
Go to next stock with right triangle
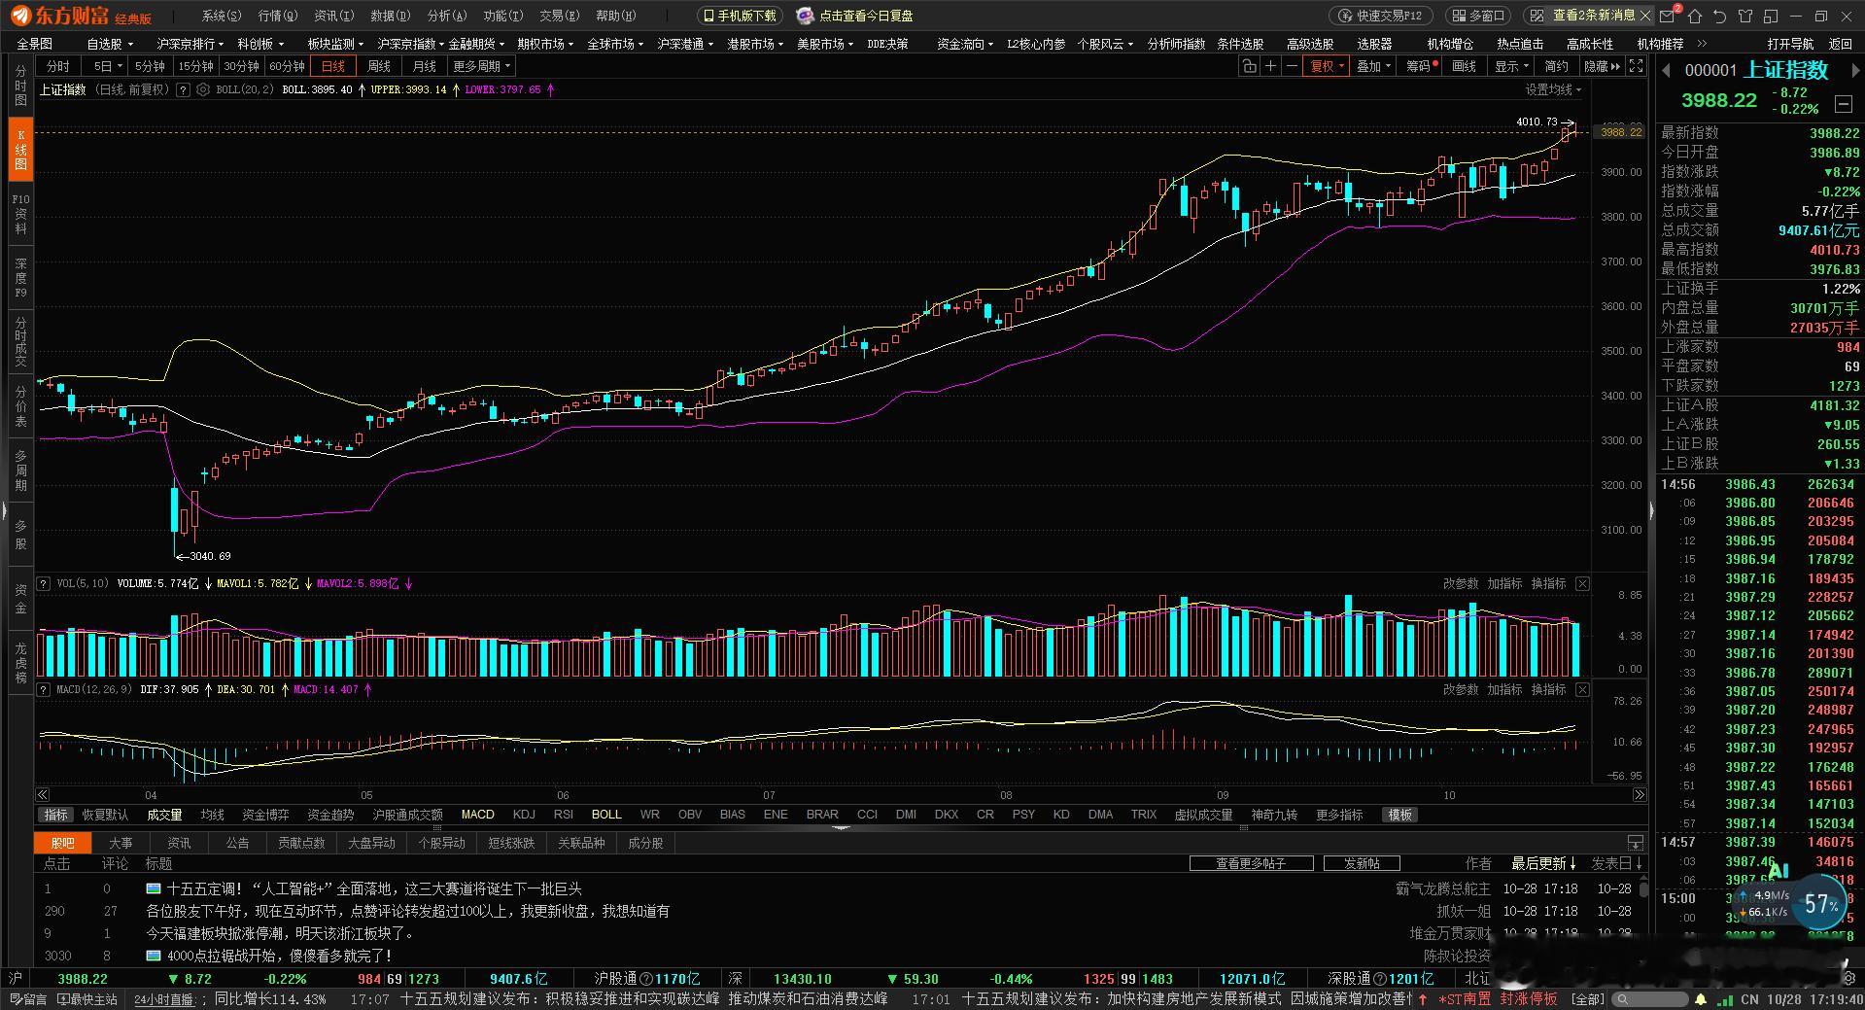1855,70
